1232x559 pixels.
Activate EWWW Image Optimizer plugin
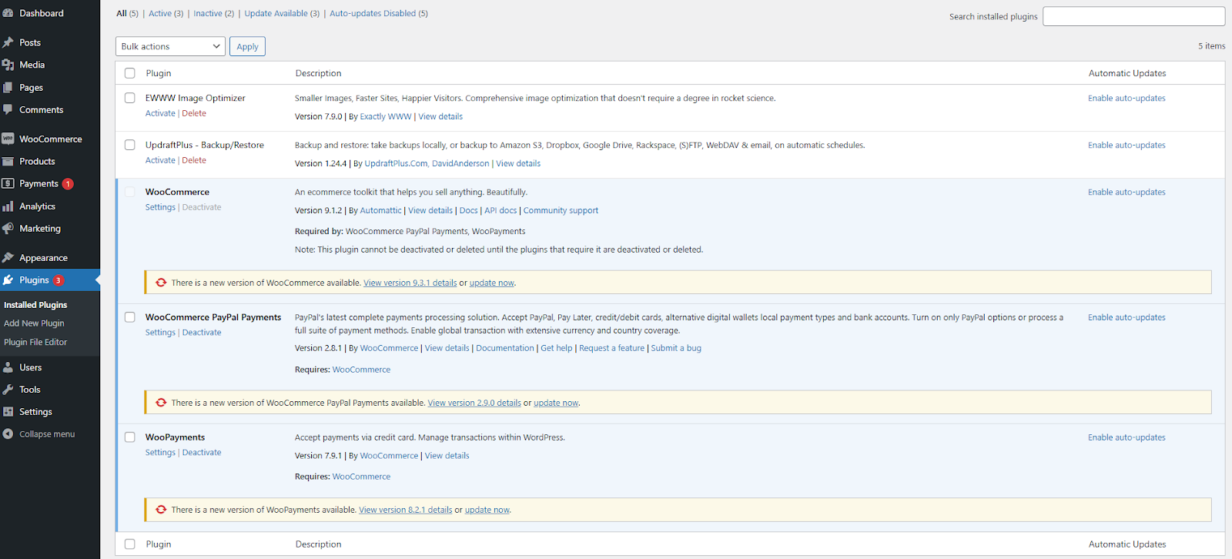tap(160, 113)
